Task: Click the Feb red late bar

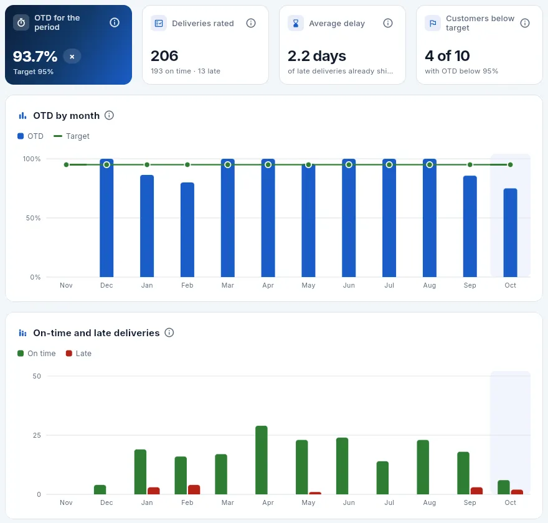Action: [194, 490]
